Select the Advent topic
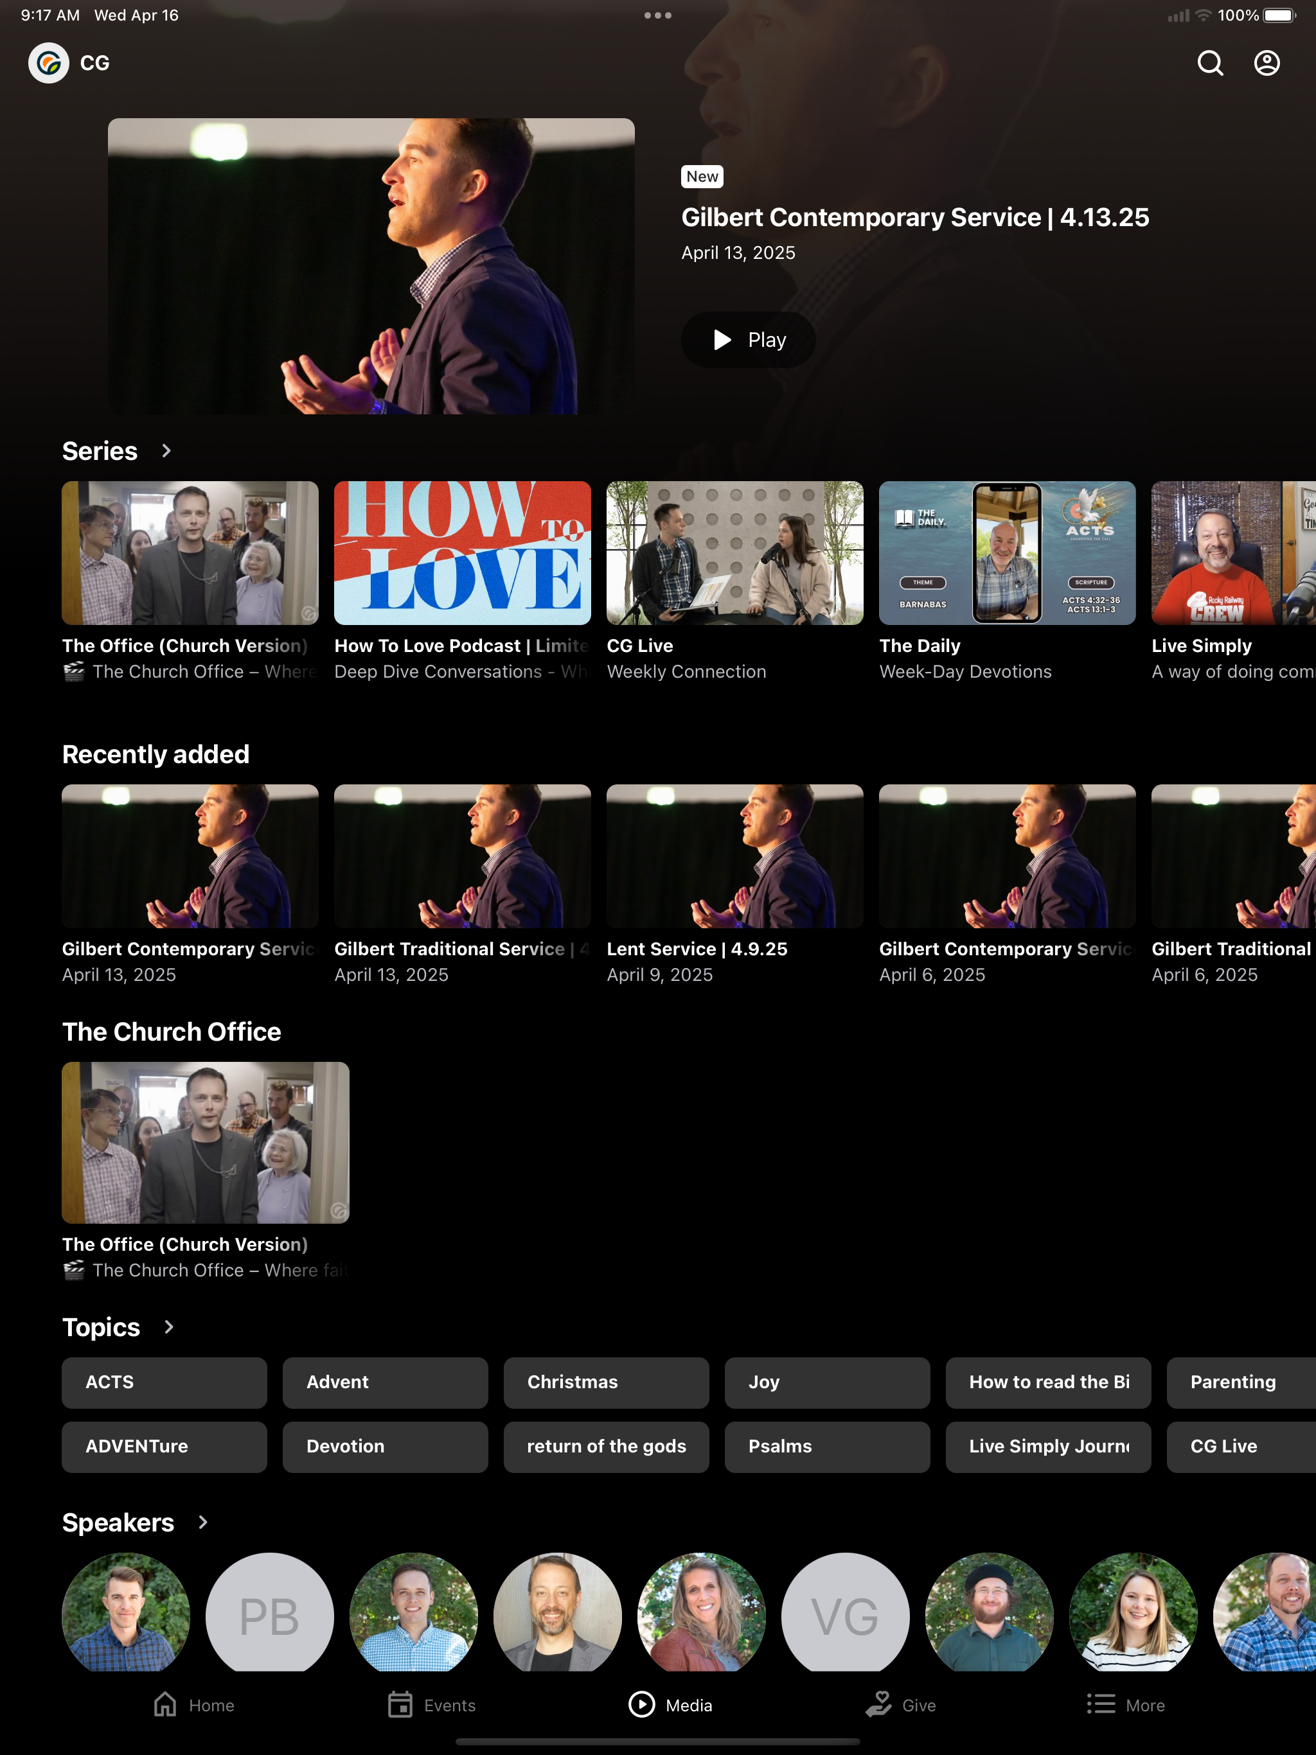The height and width of the screenshot is (1755, 1316). pos(385,1382)
